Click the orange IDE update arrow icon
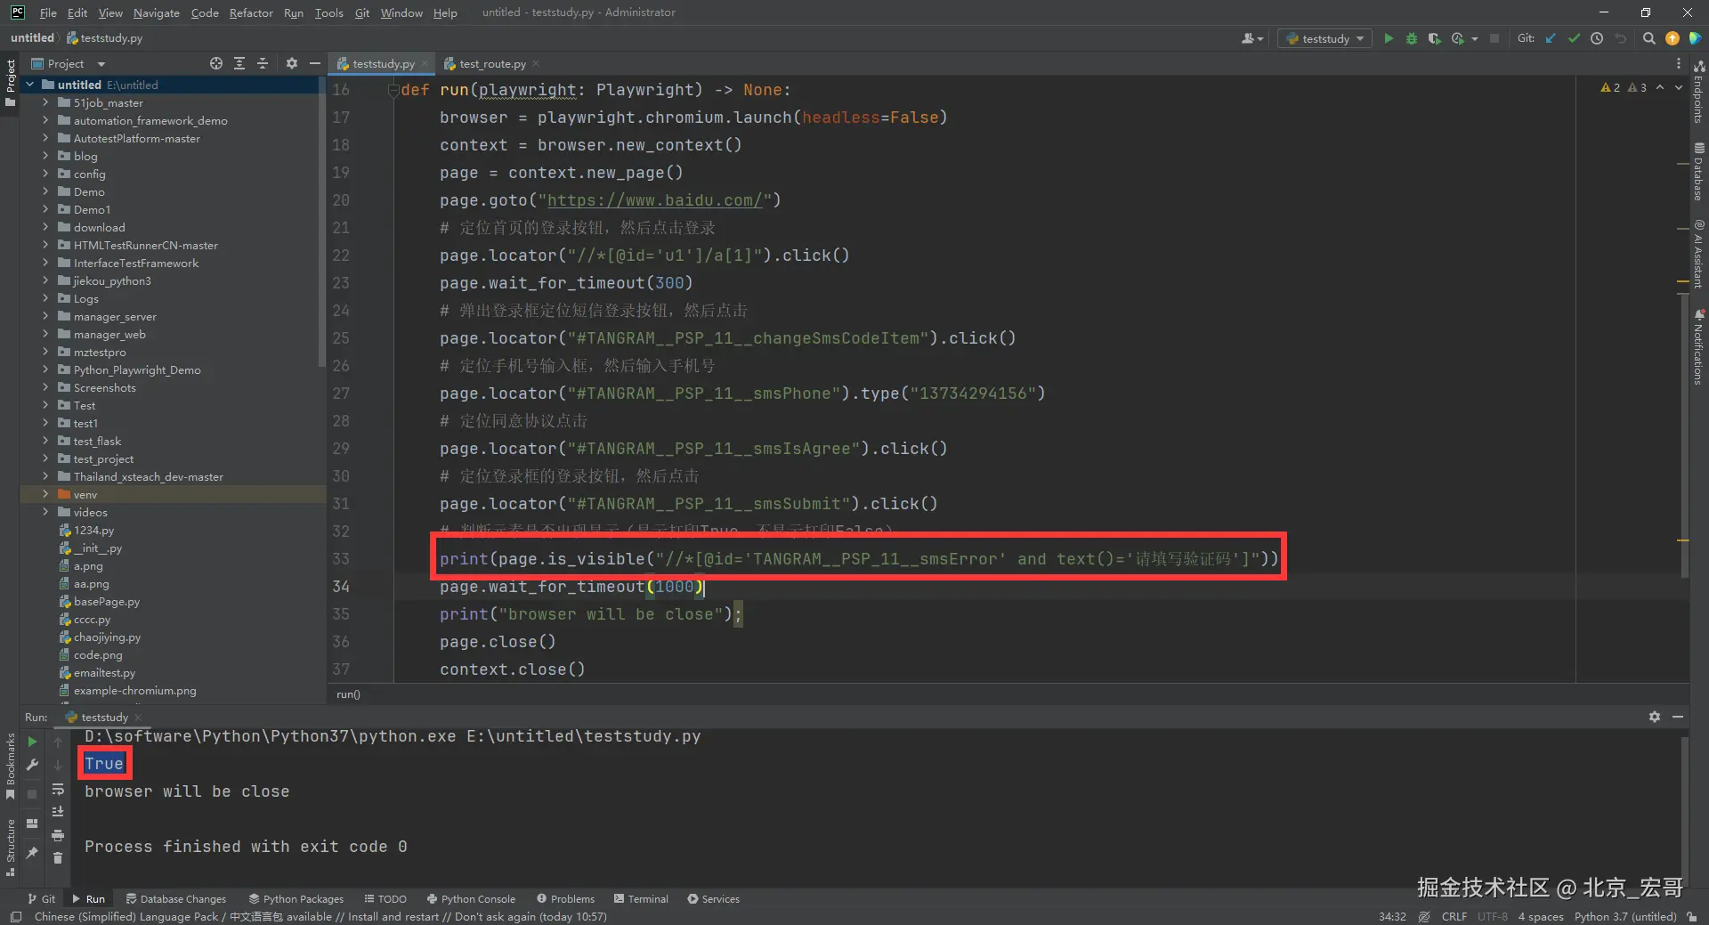Viewport: 1709px width, 925px height. point(1673,38)
